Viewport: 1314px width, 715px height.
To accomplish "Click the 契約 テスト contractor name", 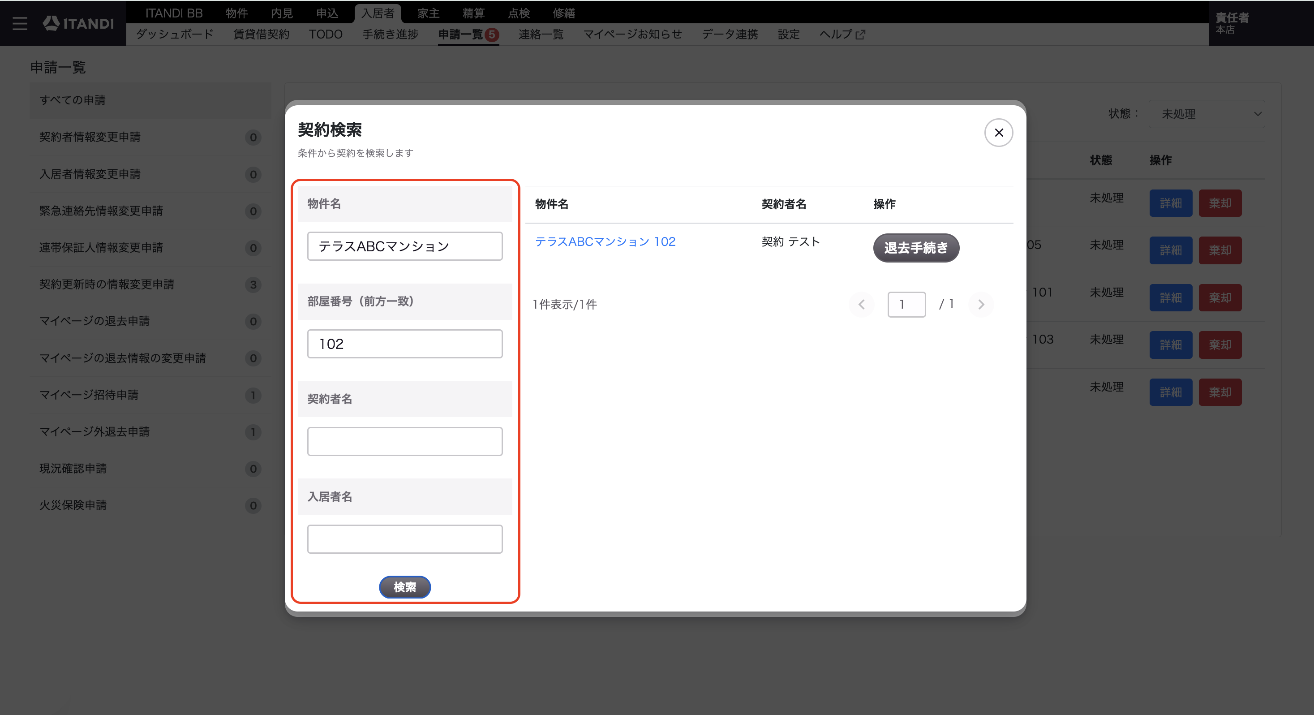I will pyautogui.click(x=790, y=241).
